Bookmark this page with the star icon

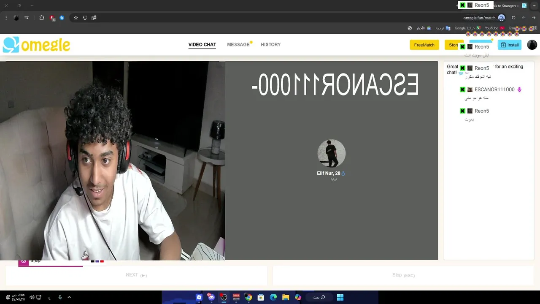click(76, 18)
